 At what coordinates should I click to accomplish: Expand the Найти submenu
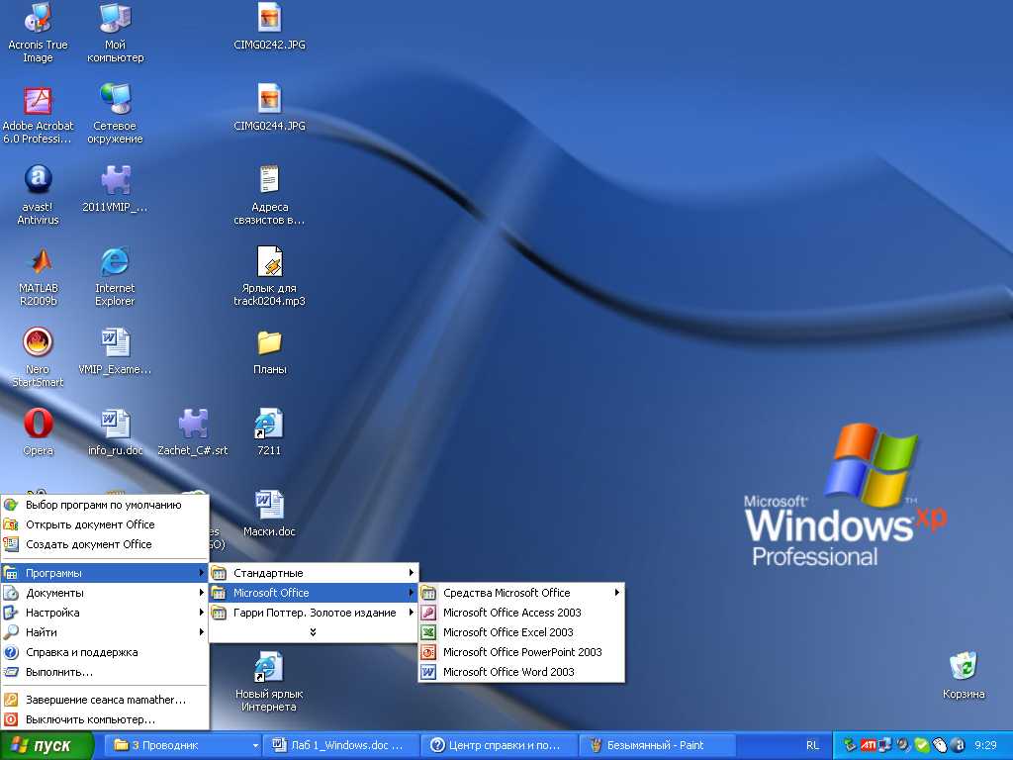(x=105, y=632)
